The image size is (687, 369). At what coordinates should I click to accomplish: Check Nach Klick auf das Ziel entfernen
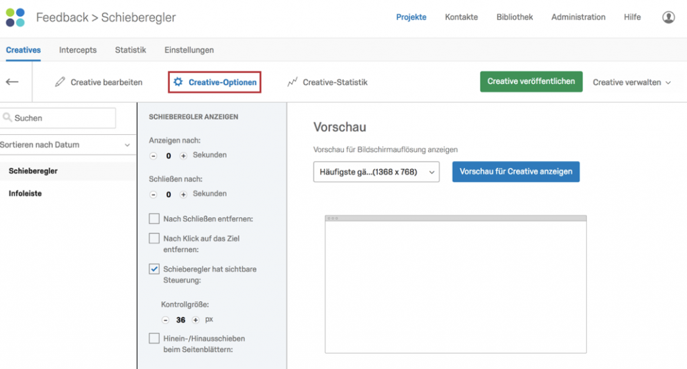point(154,238)
